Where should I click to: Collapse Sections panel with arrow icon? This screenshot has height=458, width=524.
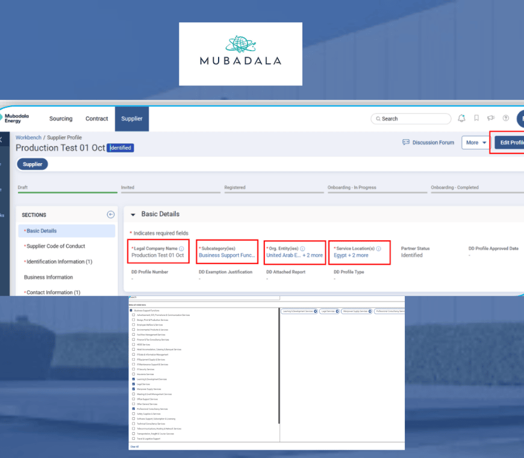(111, 215)
